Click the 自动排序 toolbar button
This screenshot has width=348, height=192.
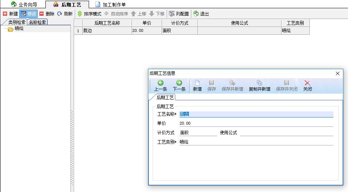pyautogui.click(x=116, y=14)
